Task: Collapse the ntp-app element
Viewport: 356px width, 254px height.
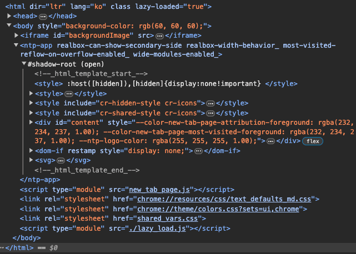Action: pyautogui.click(x=16, y=45)
